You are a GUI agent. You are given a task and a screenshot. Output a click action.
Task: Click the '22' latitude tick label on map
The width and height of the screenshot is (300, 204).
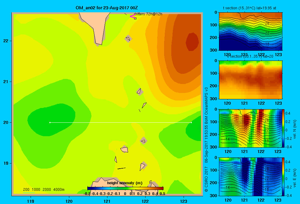pos(6,41)
